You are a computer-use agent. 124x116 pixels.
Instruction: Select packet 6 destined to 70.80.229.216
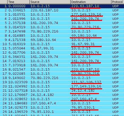point(62,27)
